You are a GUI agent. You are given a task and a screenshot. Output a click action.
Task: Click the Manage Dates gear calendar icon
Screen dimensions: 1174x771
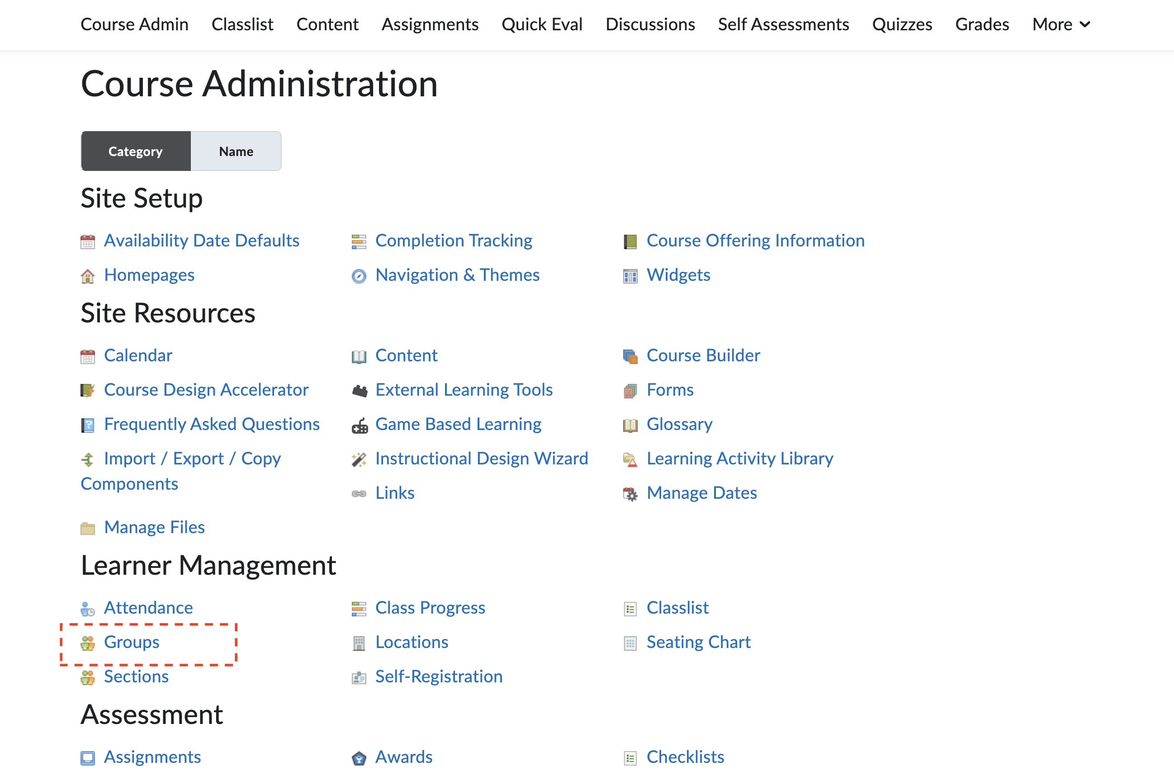point(630,494)
